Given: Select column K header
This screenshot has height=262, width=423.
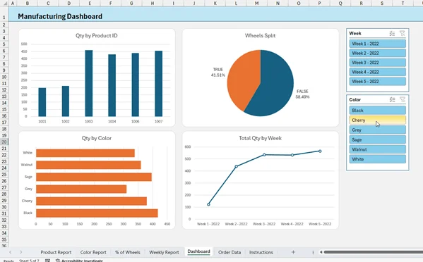Looking at the screenshot, I should point(215,4).
